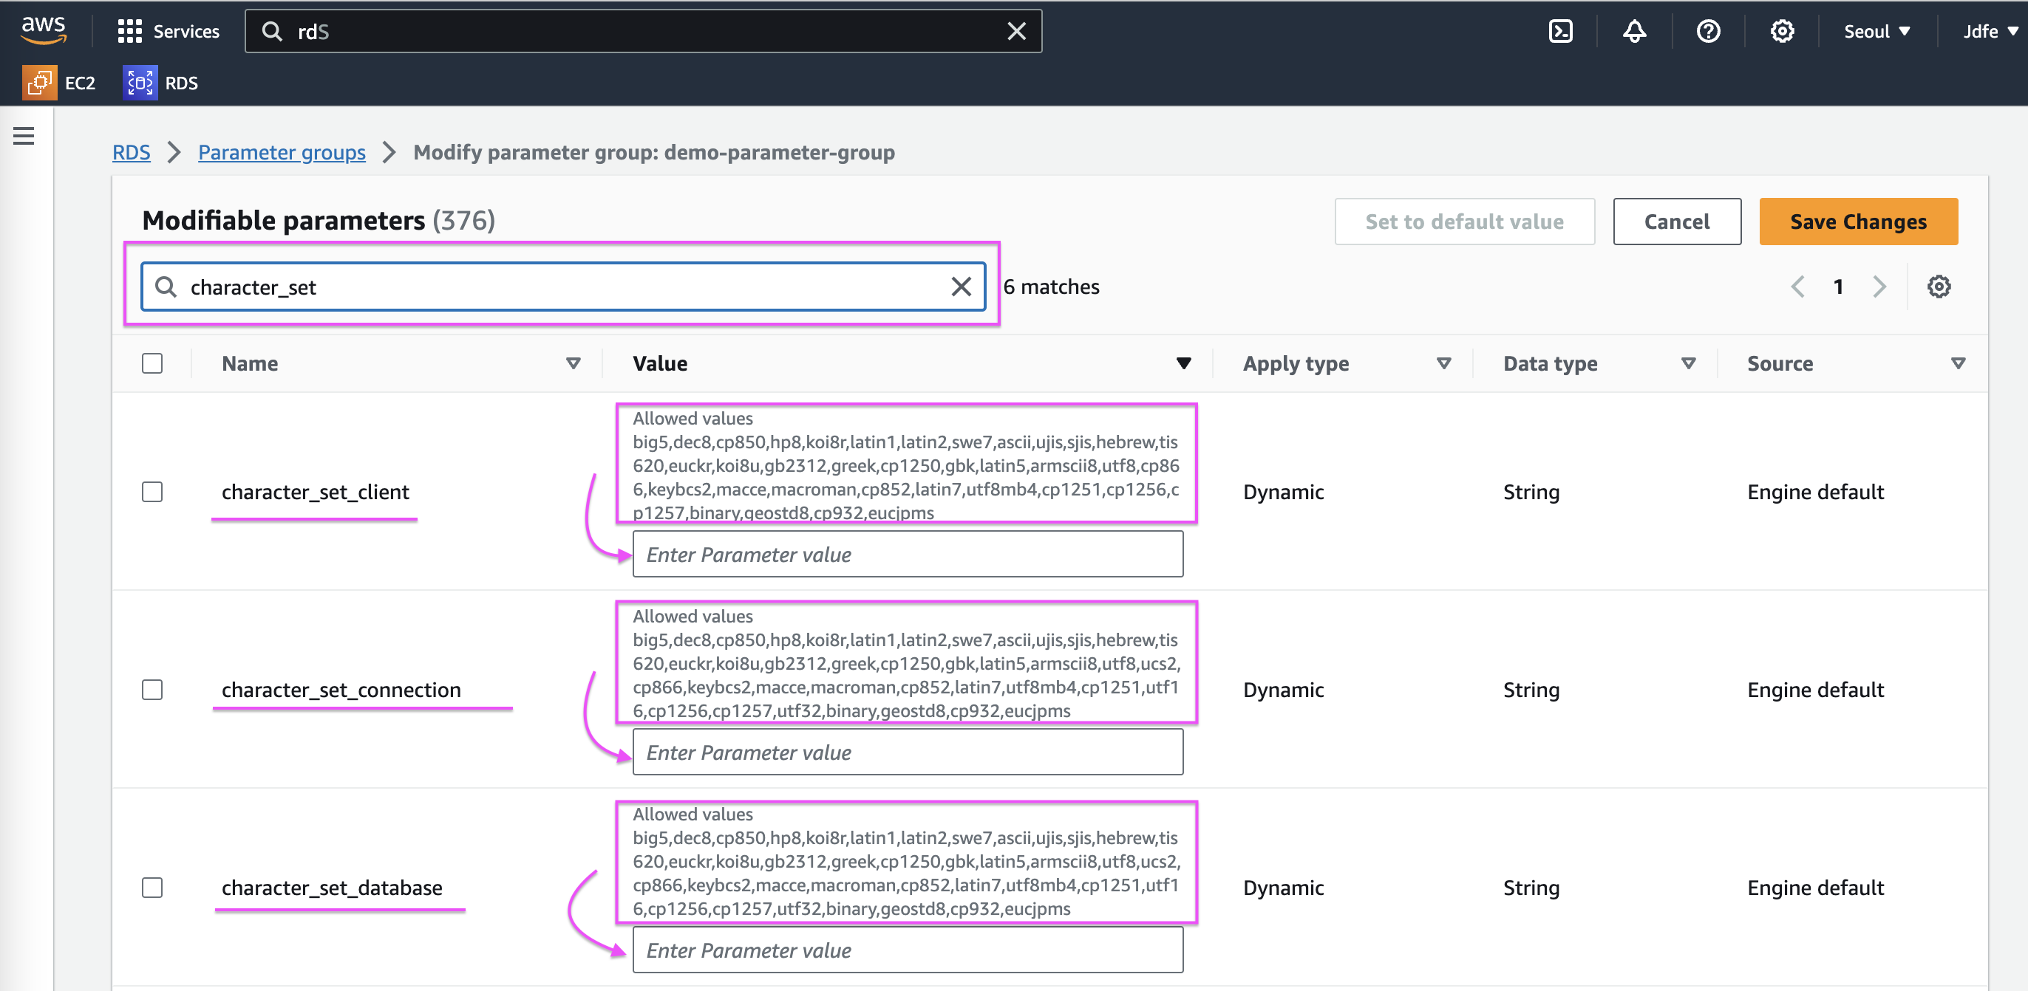
Task: Open the EC2 shortcut in favorites bar
Action: 60,83
